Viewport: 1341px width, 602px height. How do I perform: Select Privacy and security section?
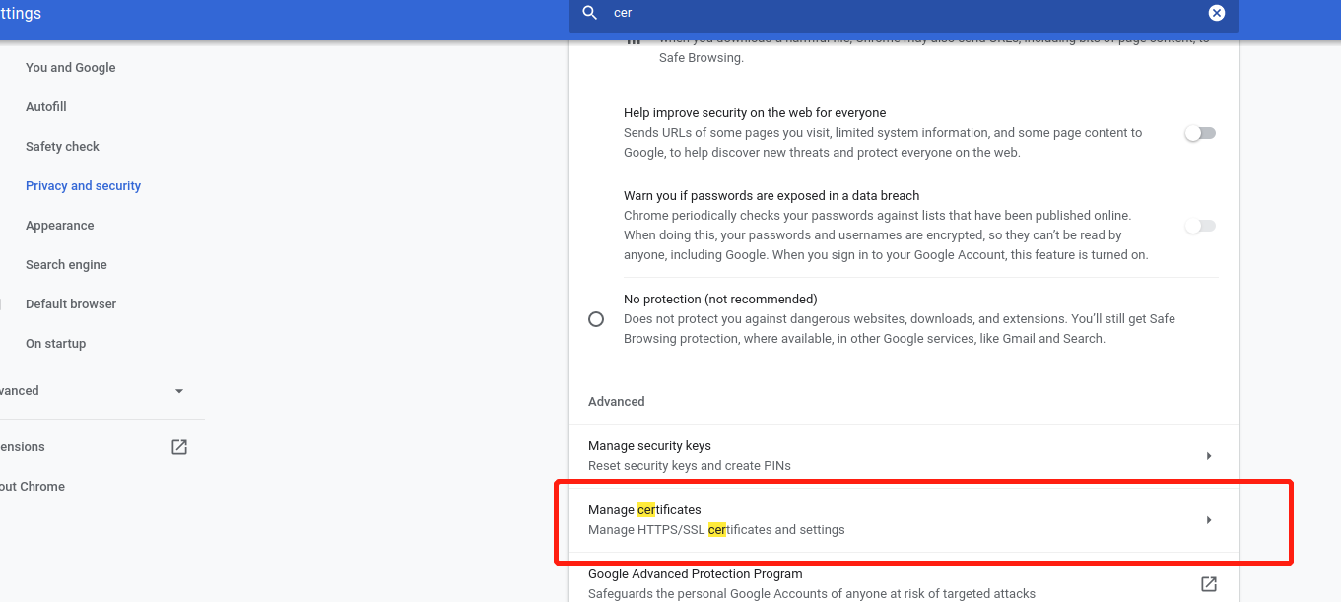pos(84,186)
